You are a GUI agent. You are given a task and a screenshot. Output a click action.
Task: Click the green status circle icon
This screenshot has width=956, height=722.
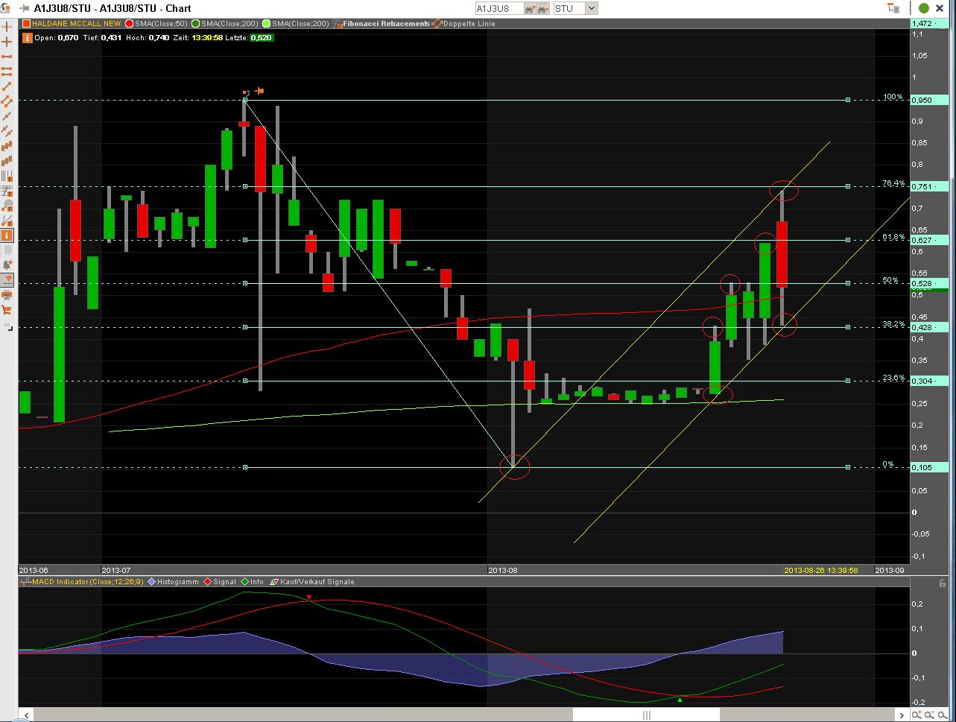[924, 8]
